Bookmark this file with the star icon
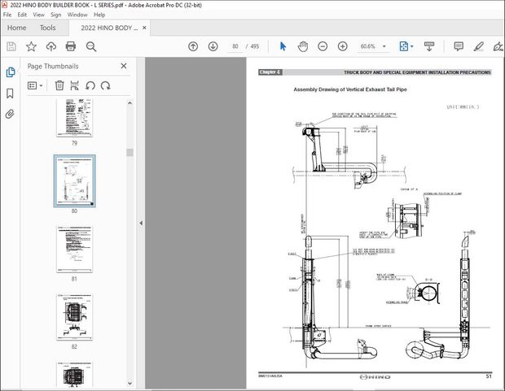This screenshot has height=391, width=505. tap(31, 46)
